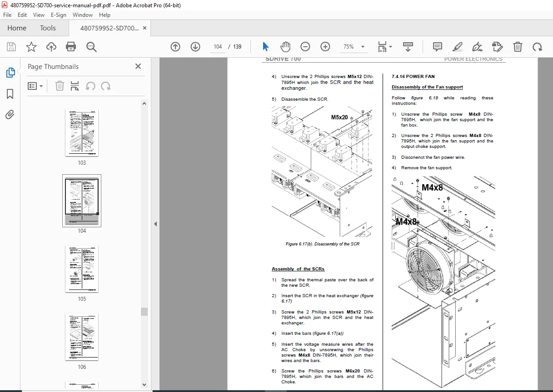Click the thumbnails scrollbar down arrow
This screenshot has height=392, width=553.
[144, 385]
